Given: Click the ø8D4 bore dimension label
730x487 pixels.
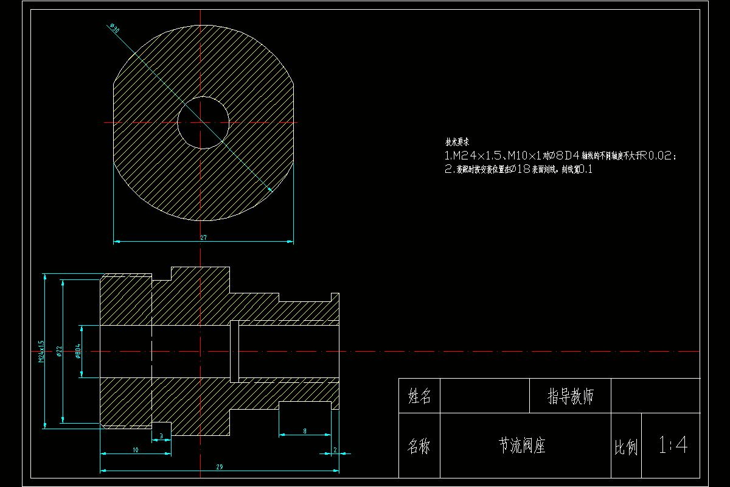Looking at the screenshot, I should (77, 351).
